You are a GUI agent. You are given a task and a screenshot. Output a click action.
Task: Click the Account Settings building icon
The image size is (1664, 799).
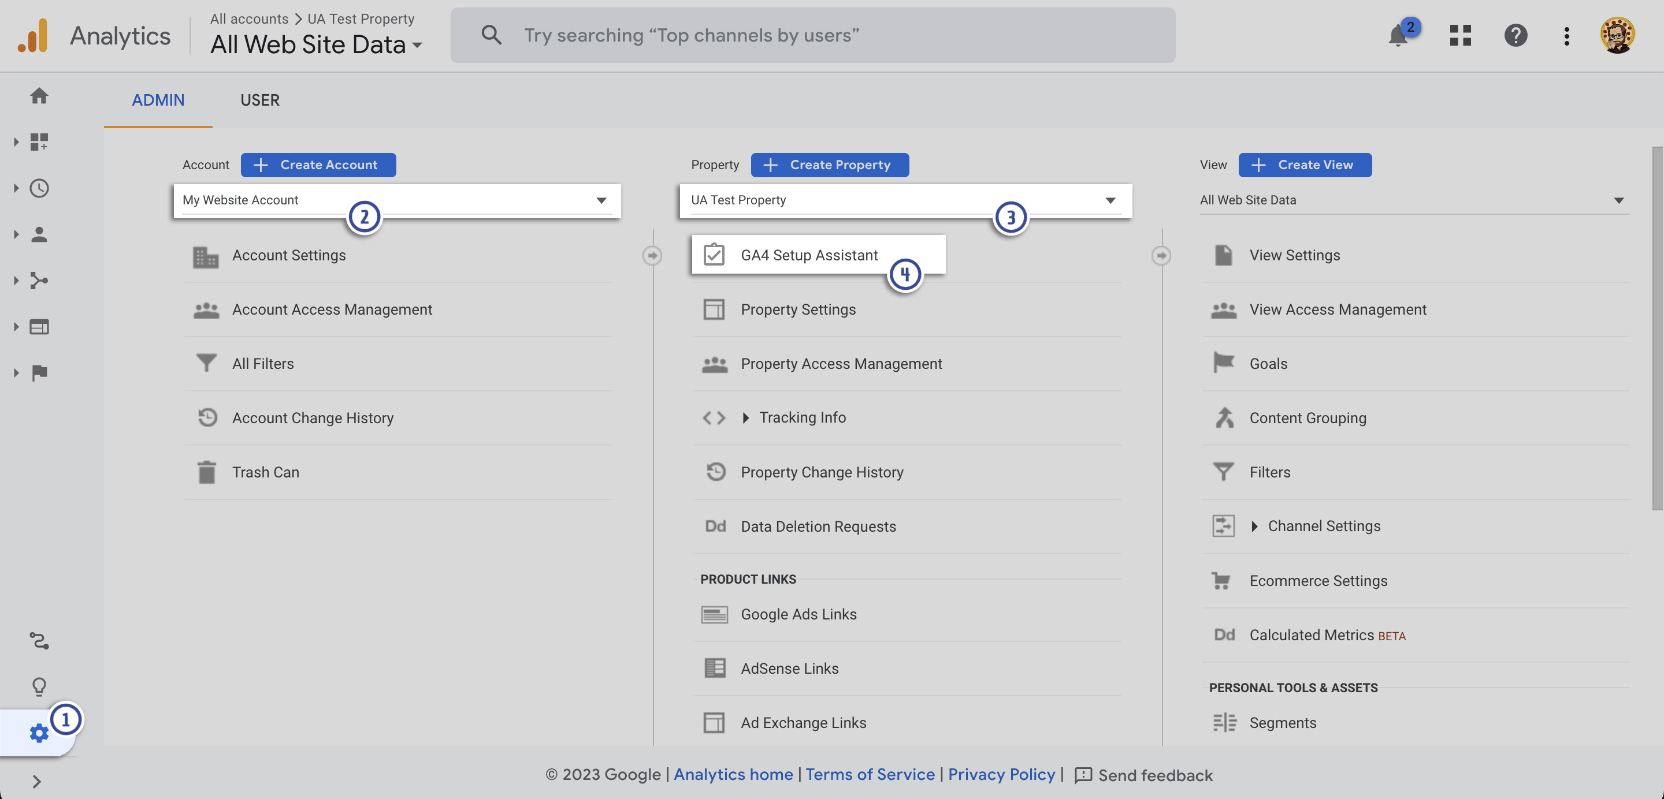(206, 256)
